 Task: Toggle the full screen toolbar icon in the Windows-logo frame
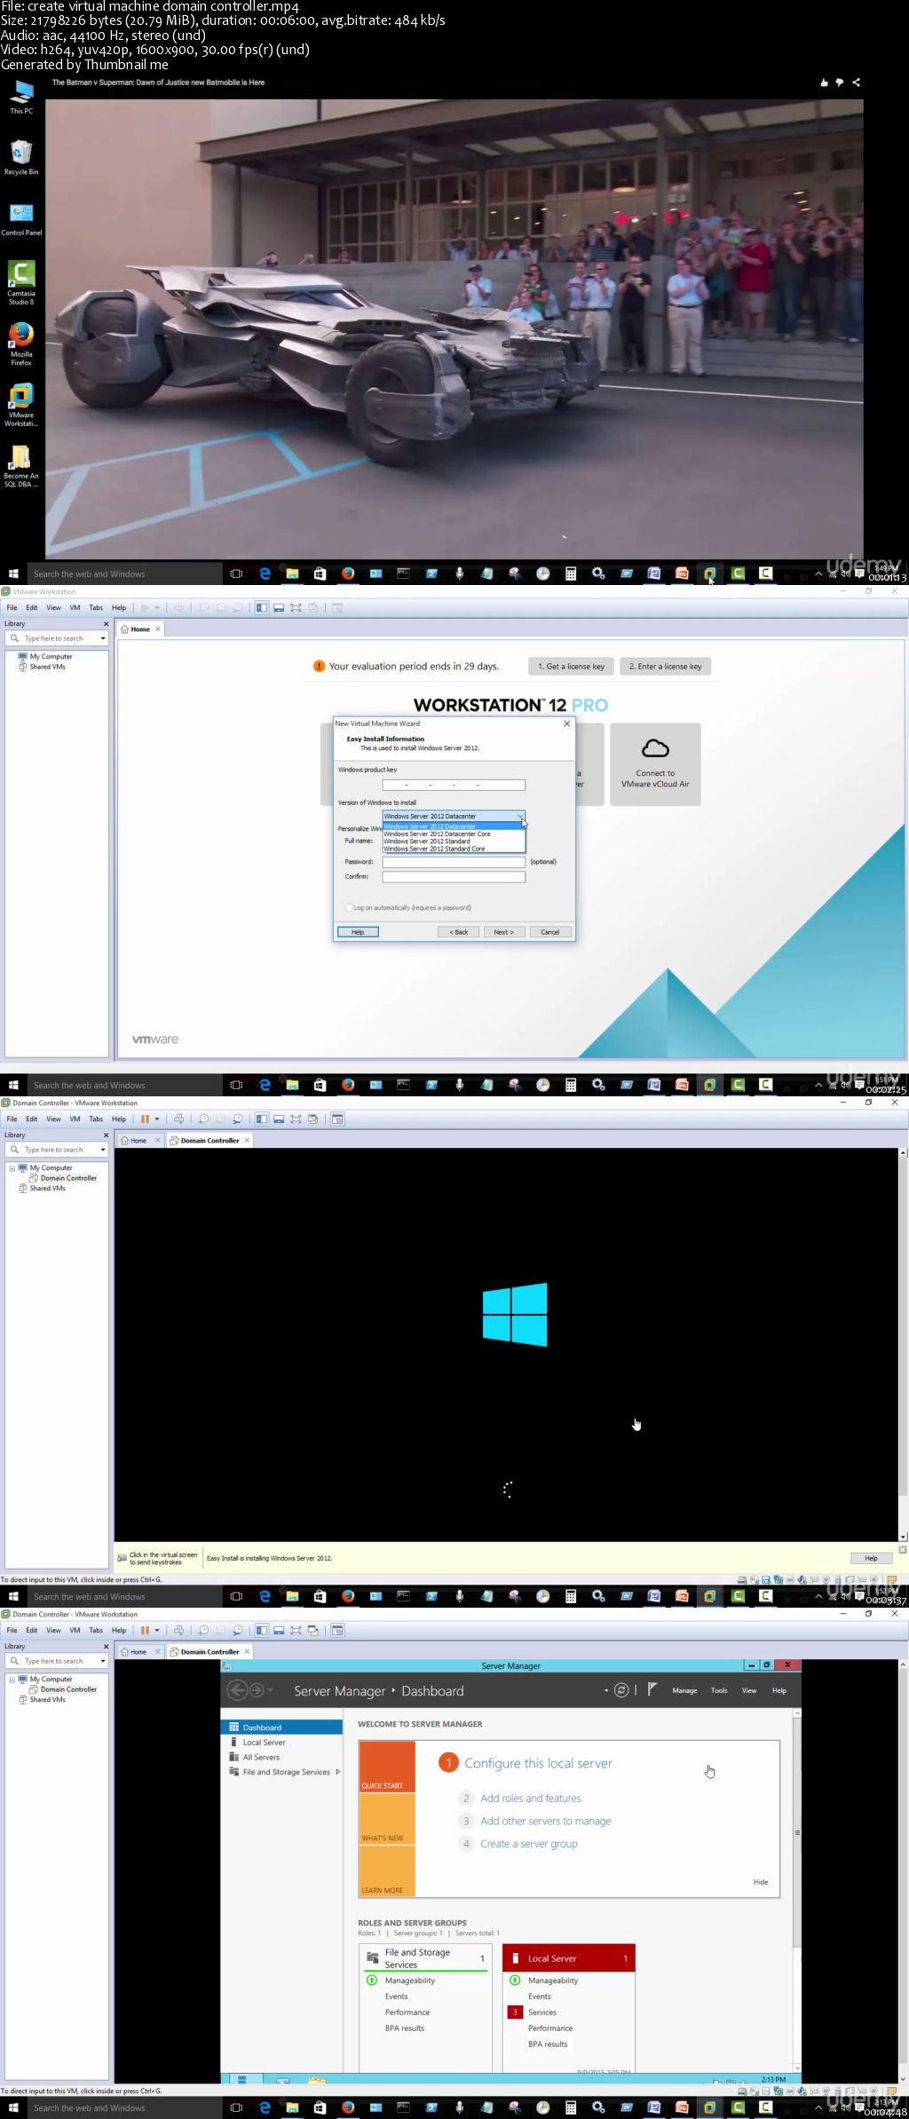pyautogui.click(x=296, y=1119)
